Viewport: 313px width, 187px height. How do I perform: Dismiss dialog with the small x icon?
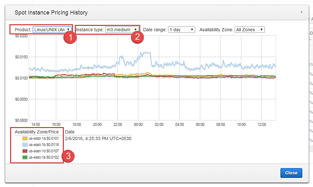pos(301,12)
